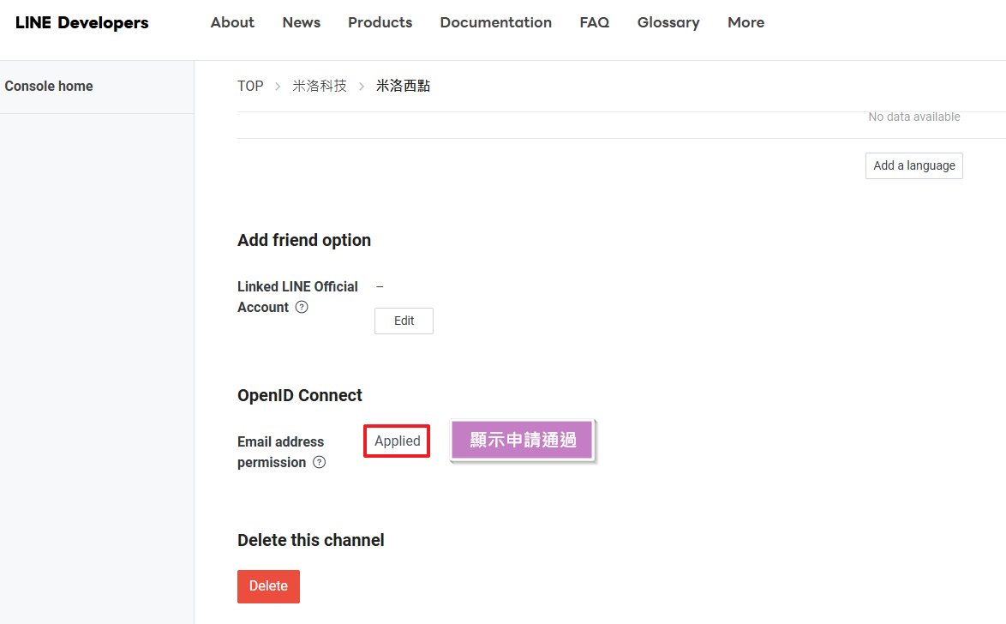Go to the News page

[x=301, y=22]
